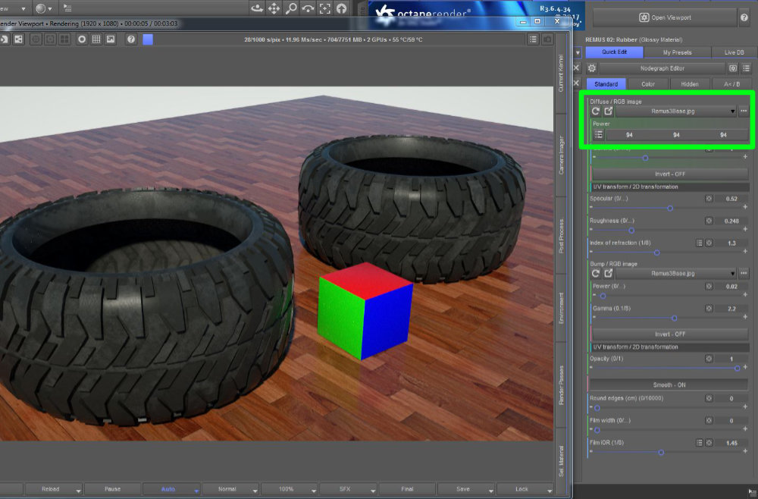Click the blue background color swatch in viewport toolbar
This screenshot has width=758, height=499.
click(x=148, y=39)
